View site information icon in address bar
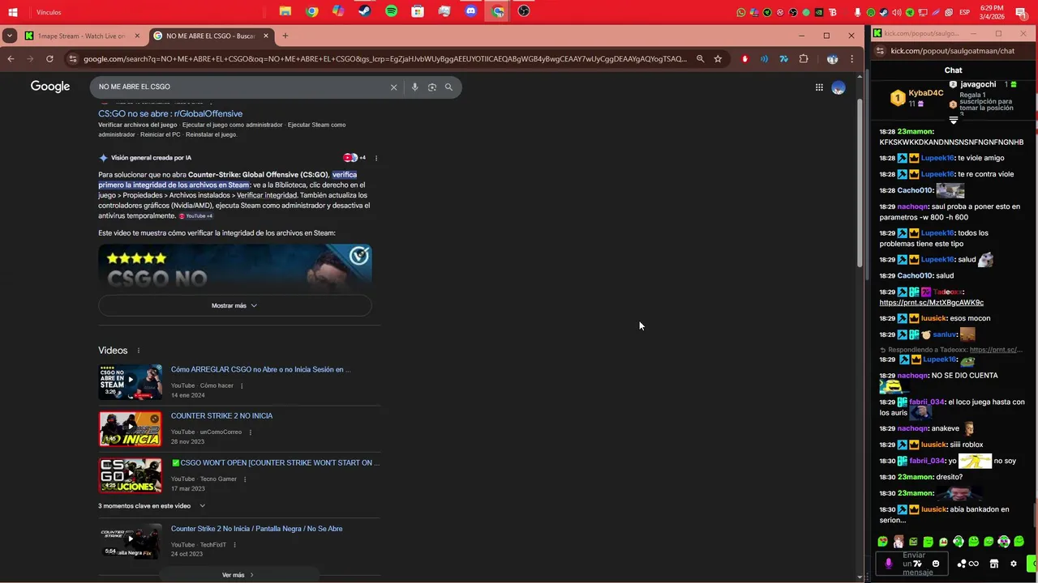The height and width of the screenshot is (583, 1038). (73, 59)
